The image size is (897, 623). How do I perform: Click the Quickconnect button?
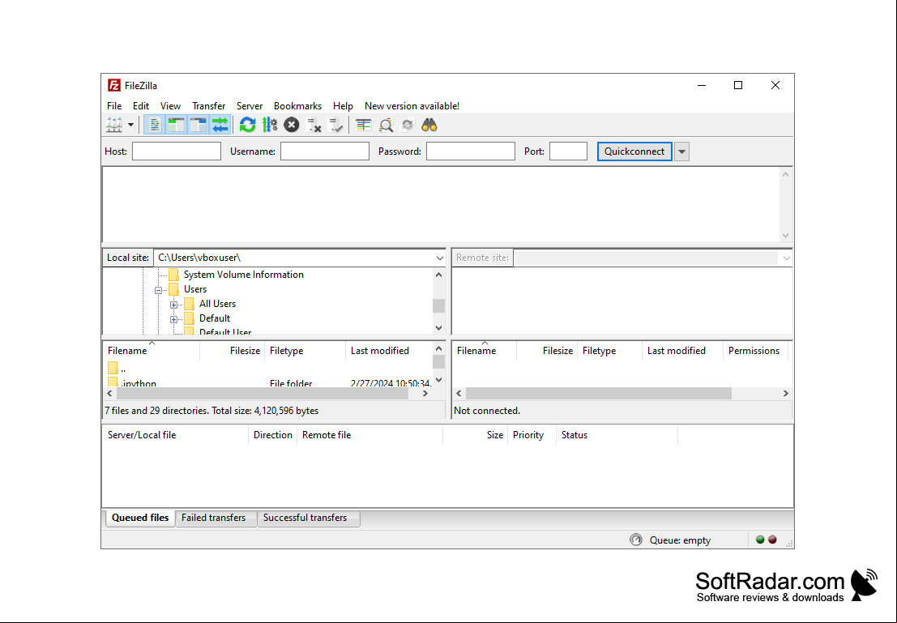pyautogui.click(x=634, y=151)
